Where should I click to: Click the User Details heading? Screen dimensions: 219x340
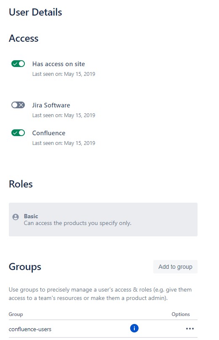(x=35, y=12)
